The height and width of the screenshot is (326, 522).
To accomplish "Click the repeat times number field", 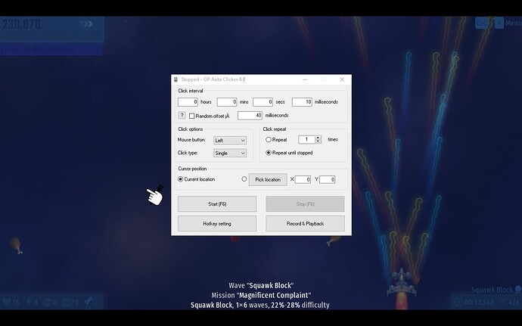I will point(306,139).
